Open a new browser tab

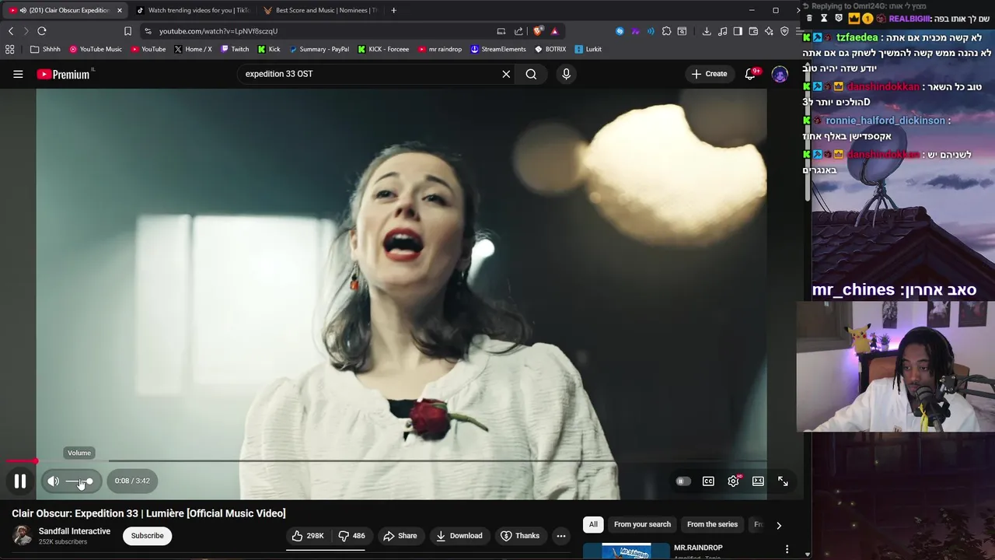(393, 10)
